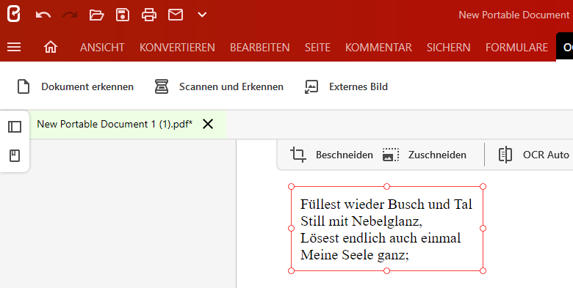
Task: Open the KONVERTIEREN ribbon tab
Action: tap(177, 48)
